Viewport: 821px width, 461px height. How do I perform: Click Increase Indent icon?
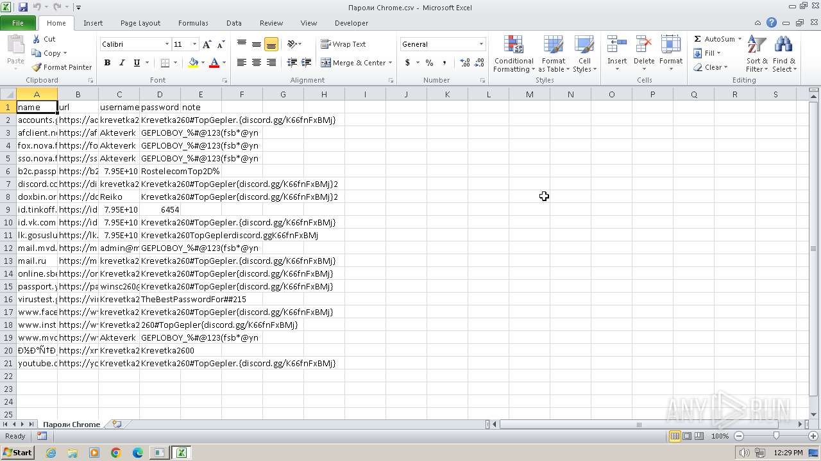click(x=307, y=63)
